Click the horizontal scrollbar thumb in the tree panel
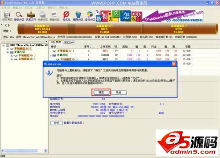Viewport: 220px width, 158px height. pyautogui.click(x=21, y=151)
